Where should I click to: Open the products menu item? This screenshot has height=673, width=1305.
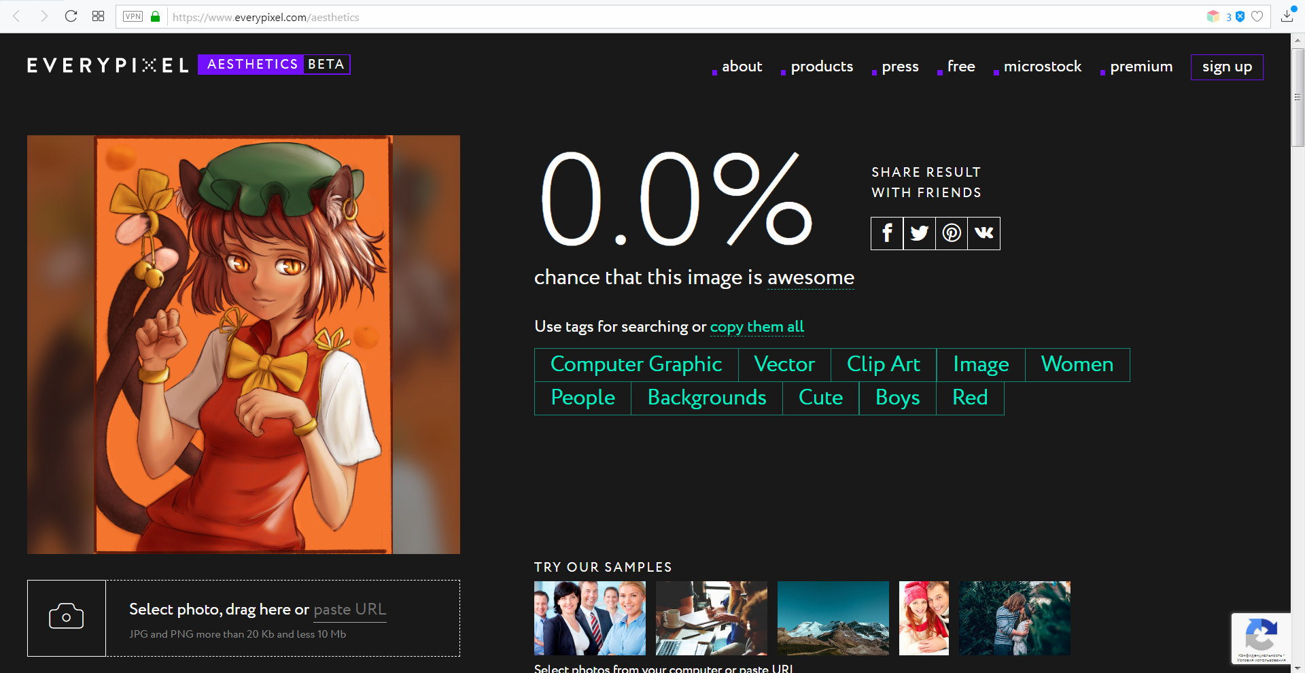pyautogui.click(x=822, y=67)
